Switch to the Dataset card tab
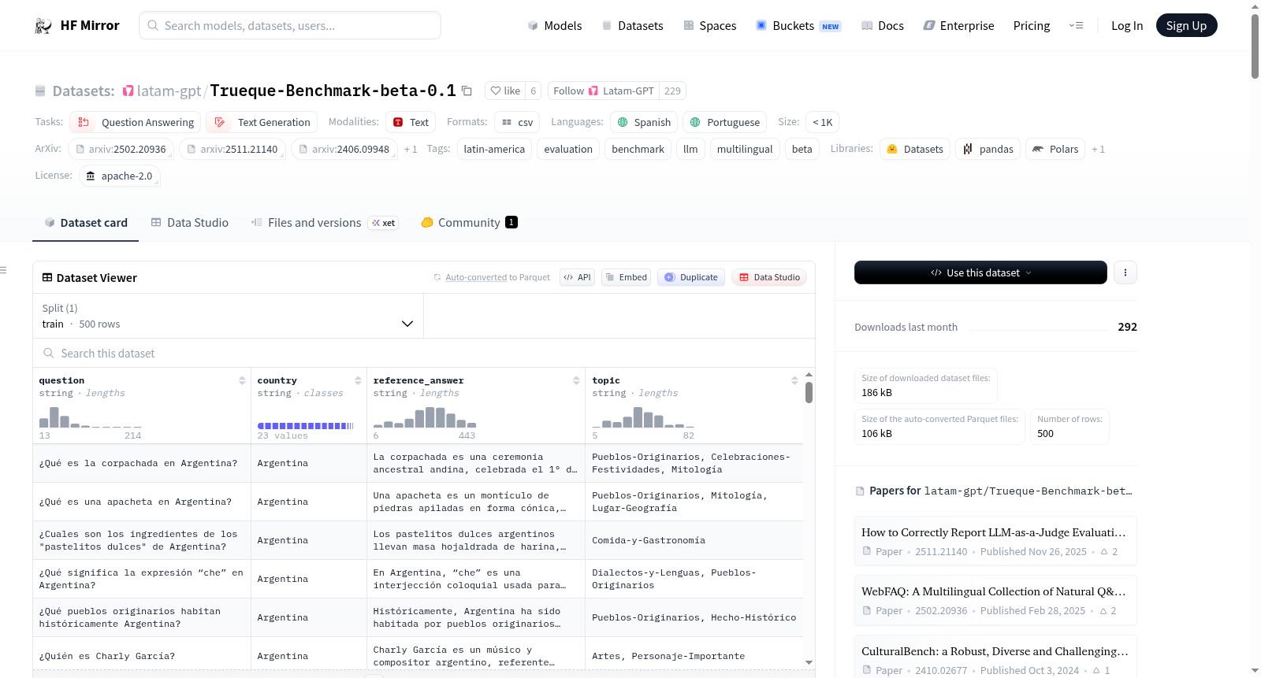 [86, 223]
